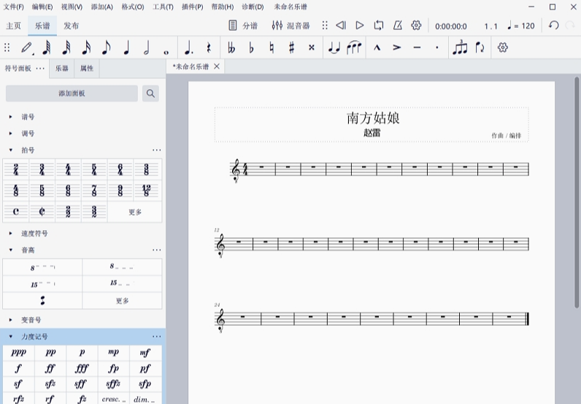Open 添加(A) menu
The image size is (581, 404).
tap(102, 7)
